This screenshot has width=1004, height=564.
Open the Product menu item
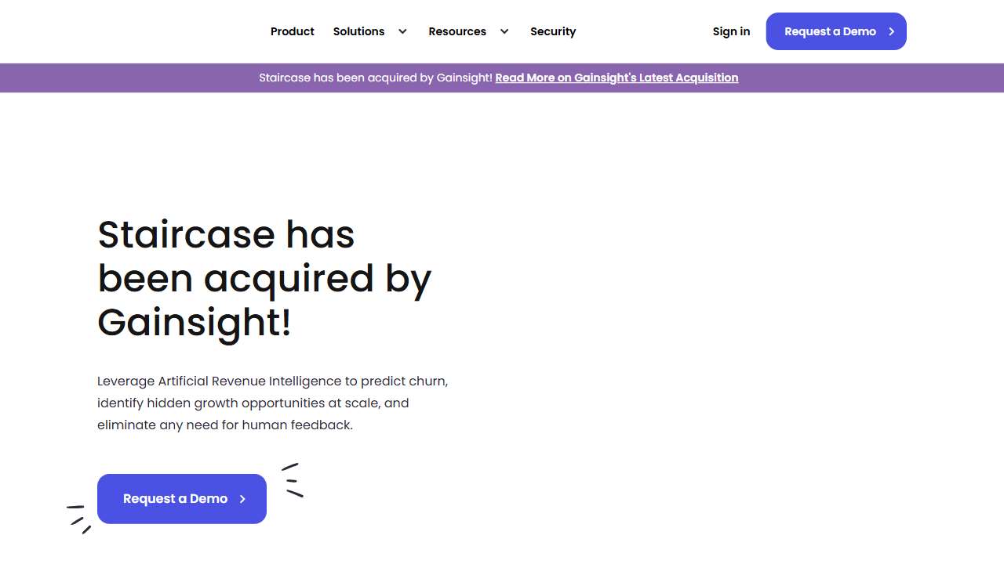[x=292, y=31]
